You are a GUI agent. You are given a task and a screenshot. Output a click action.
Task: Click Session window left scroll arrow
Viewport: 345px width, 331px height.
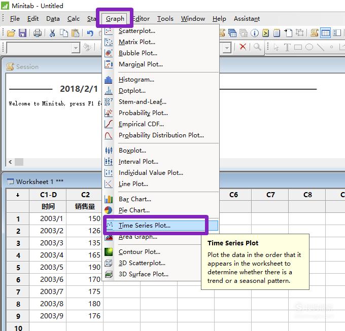(x=10, y=162)
